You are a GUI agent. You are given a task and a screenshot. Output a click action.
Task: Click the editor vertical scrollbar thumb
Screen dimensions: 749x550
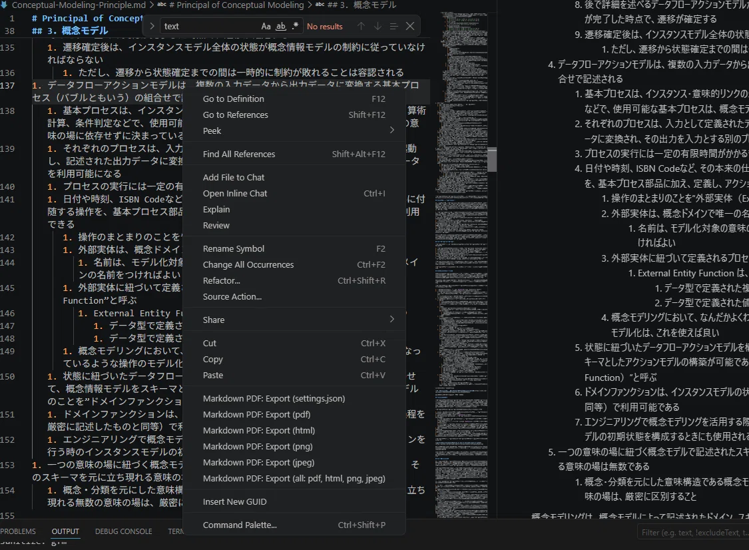coord(492,160)
